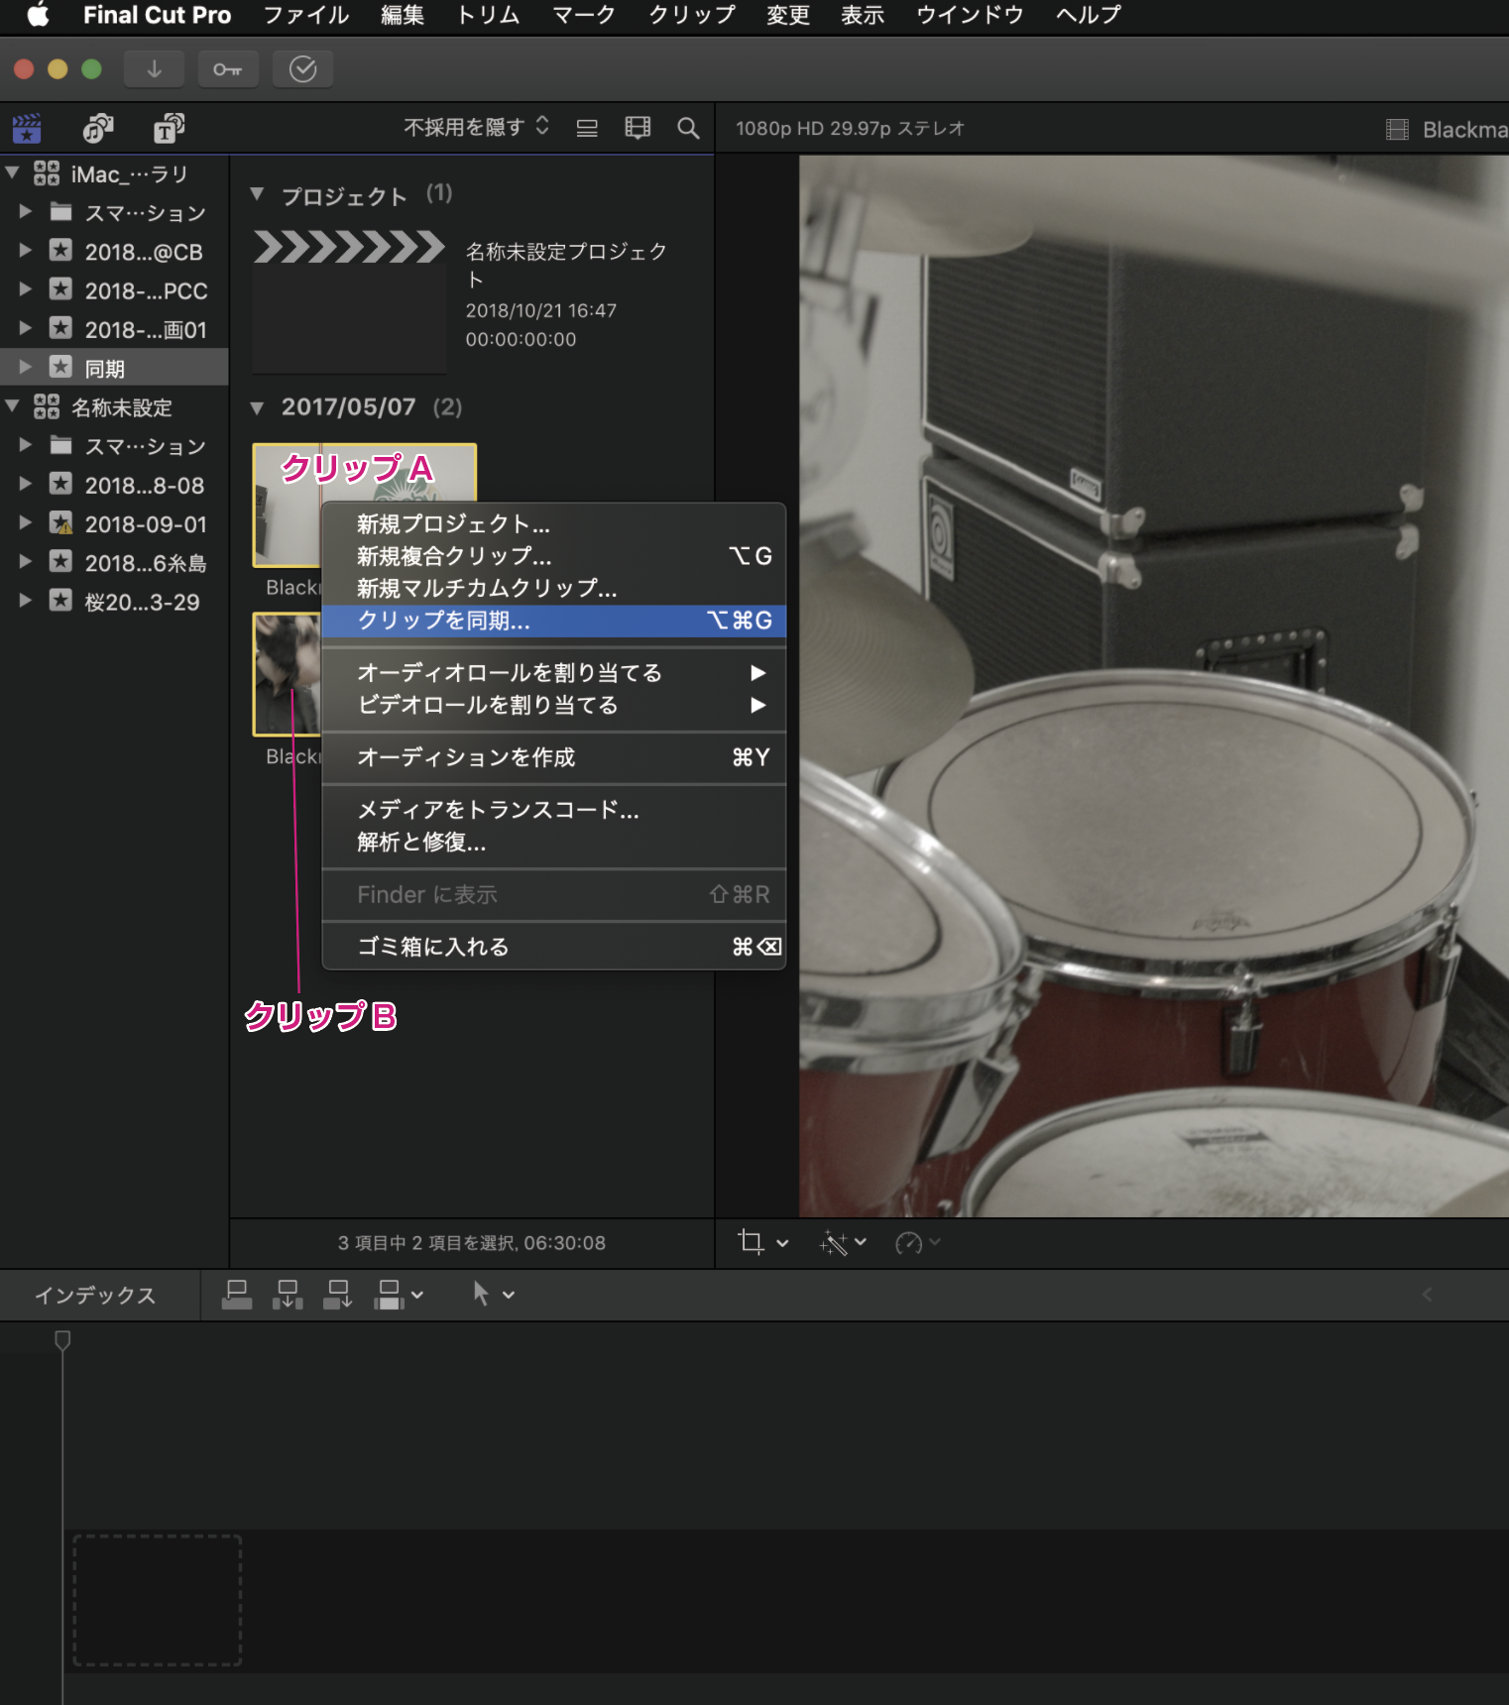Open the Keyword Editor key icon
The image size is (1509, 1705).
click(227, 69)
